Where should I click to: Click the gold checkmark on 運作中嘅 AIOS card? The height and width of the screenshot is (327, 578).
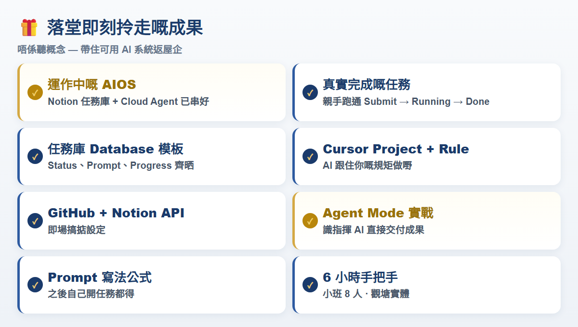tap(35, 92)
